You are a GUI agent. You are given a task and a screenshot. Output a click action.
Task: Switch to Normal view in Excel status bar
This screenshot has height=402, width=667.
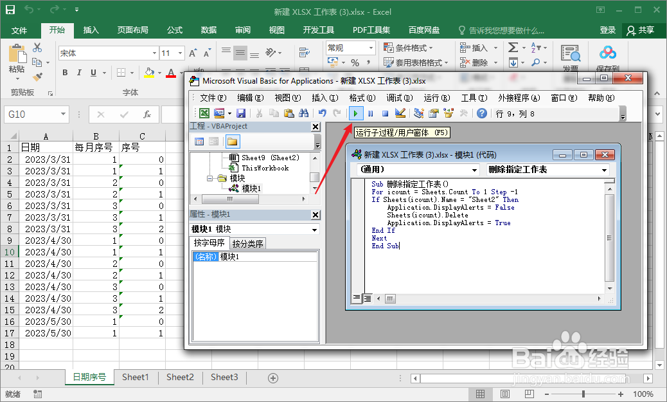coord(480,394)
